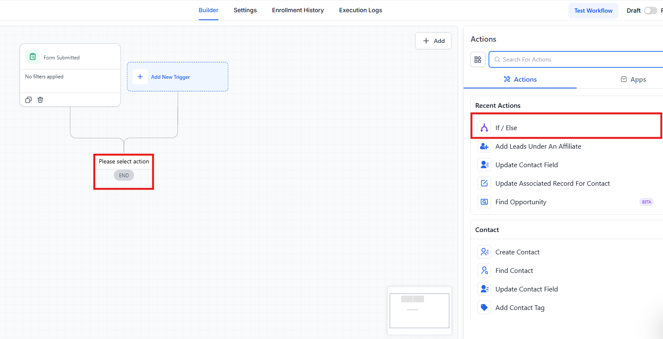Pick the Find Opportunity action icon
Screen dimensions: 663x339
point(484,202)
